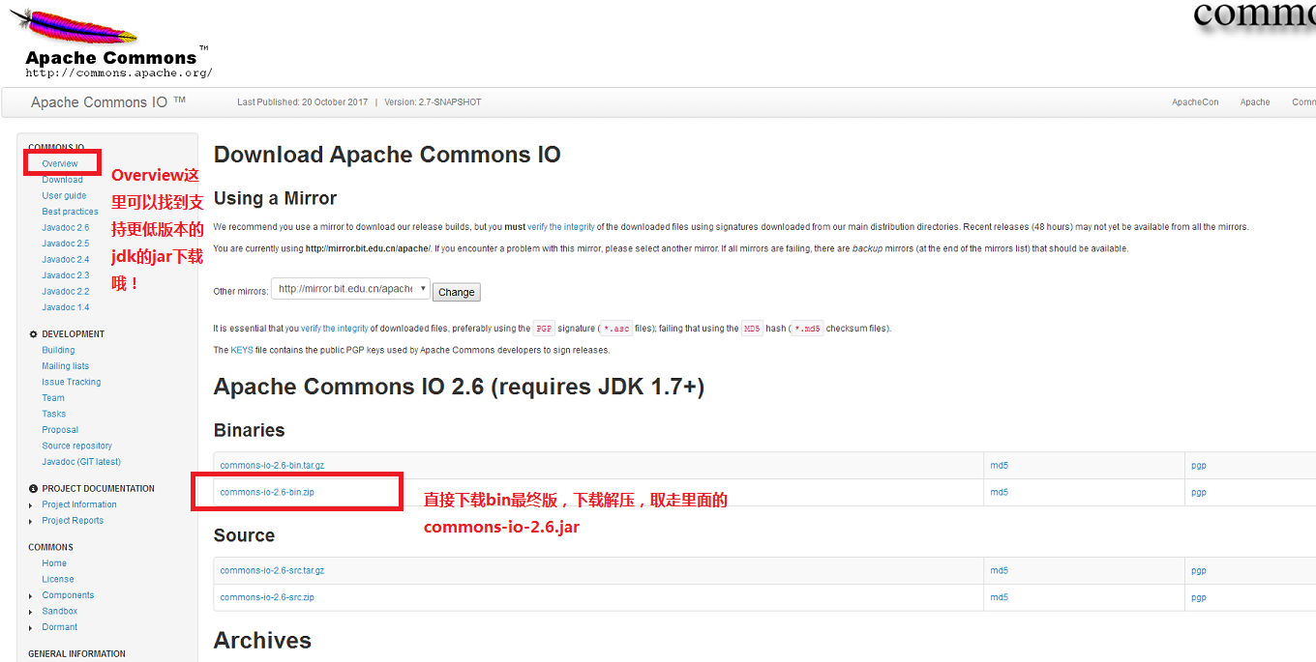1316x662 pixels.
Task: Click the gear icon beside DEVELOPMENT
Action: point(34,334)
